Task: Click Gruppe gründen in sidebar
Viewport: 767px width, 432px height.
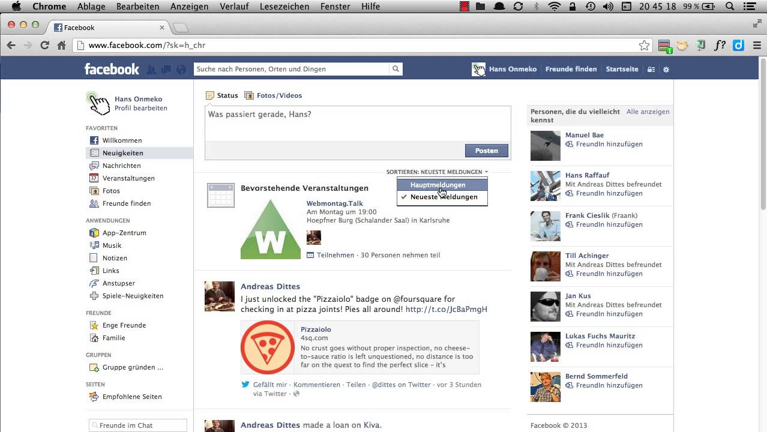Action: [133, 367]
